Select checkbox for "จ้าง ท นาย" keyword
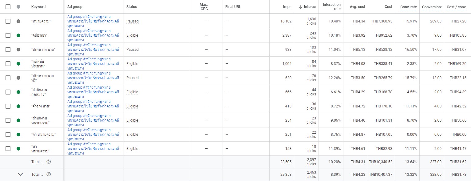Screen dimensions: 471x181 [8, 106]
